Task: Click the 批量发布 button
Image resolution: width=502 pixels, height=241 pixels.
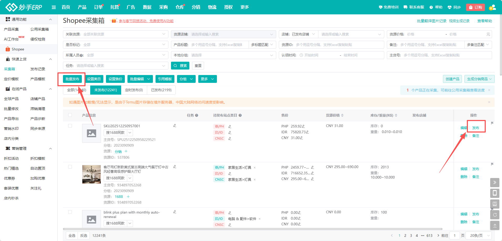Action: [x=72, y=79]
